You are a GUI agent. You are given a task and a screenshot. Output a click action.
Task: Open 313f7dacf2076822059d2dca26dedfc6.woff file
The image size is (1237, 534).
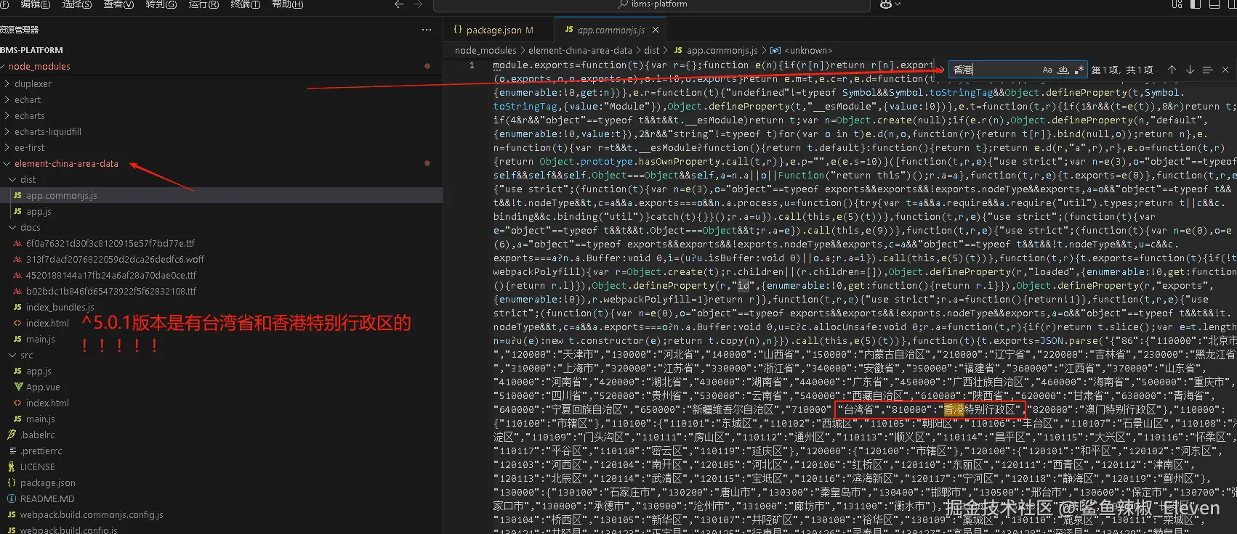[221, 259]
